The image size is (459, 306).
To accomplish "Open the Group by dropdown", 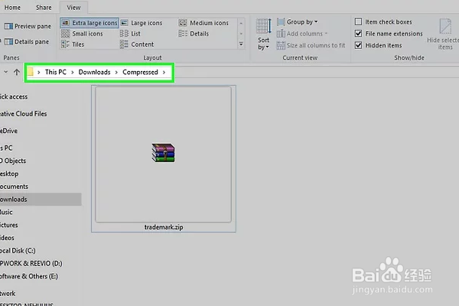I will coord(298,22).
